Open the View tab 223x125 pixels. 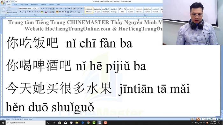point(58,4)
